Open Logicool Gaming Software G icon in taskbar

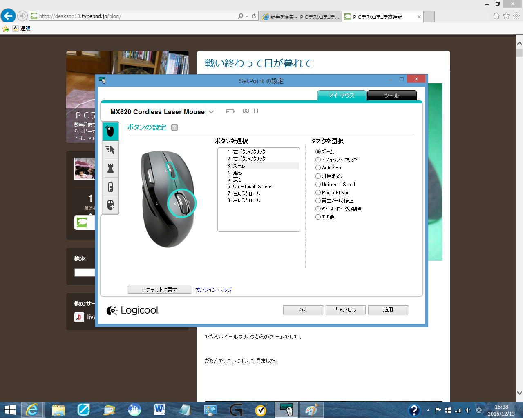point(236,409)
